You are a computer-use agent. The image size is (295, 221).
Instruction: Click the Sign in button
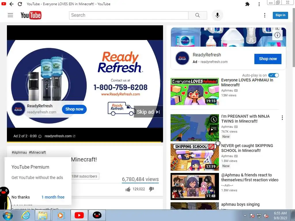point(280,15)
